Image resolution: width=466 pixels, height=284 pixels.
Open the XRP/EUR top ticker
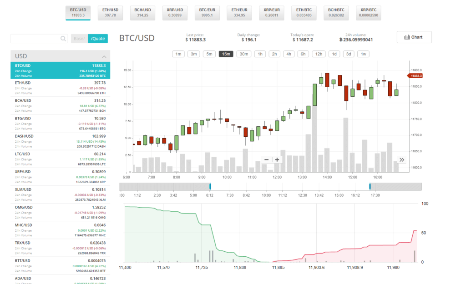(x=272, y=13)
